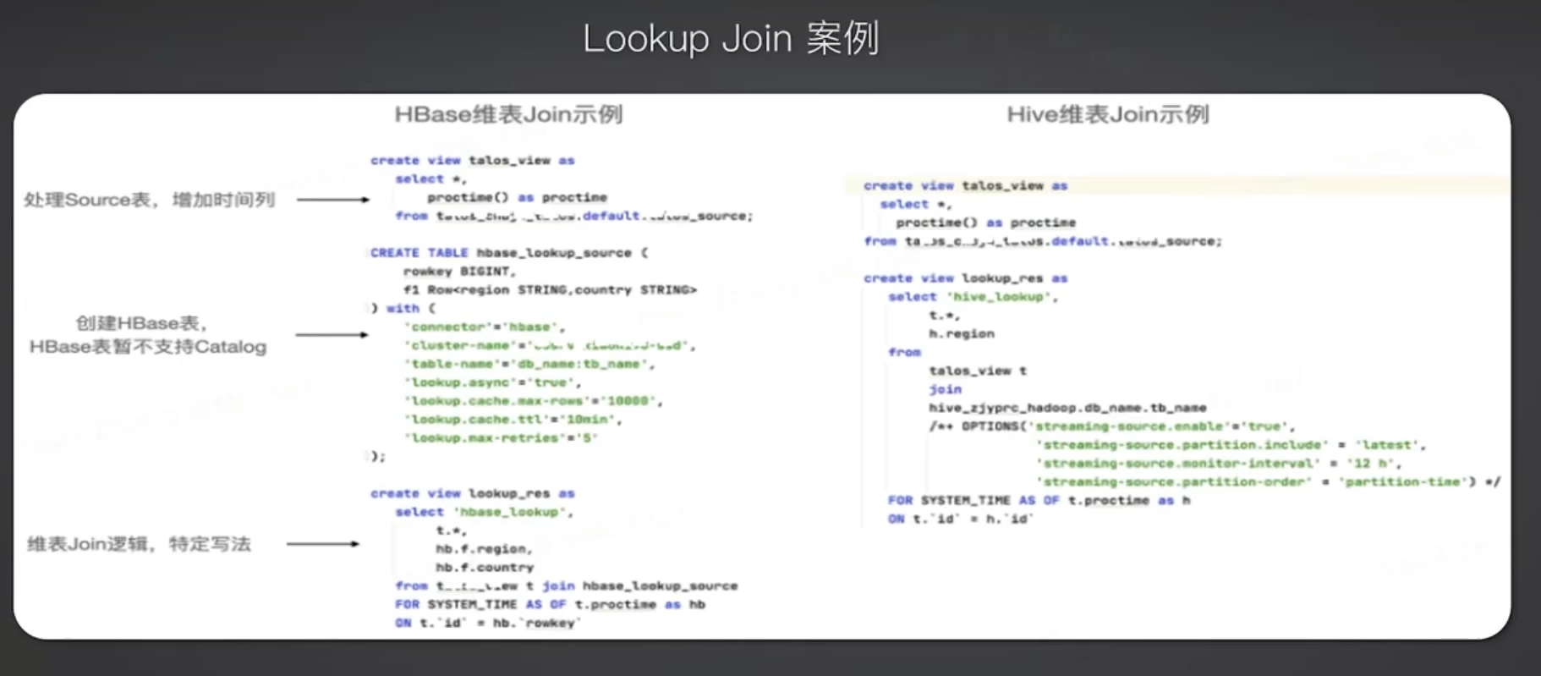Click 'join hbase_lookup_source' in from clause
The height and width of the screenshot is (676, 1541).
pyautogui.click(x=640, y=585)
